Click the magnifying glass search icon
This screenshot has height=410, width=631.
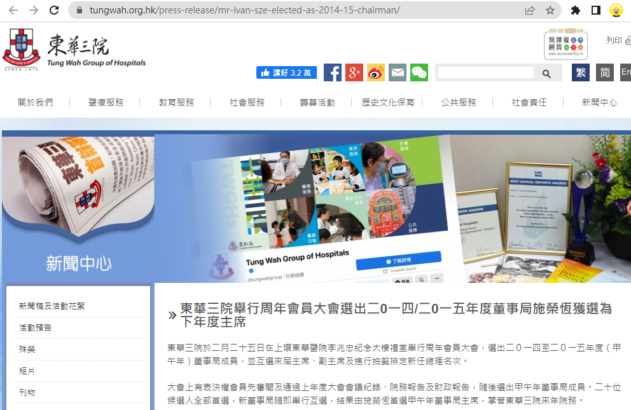tap(546, 74)
